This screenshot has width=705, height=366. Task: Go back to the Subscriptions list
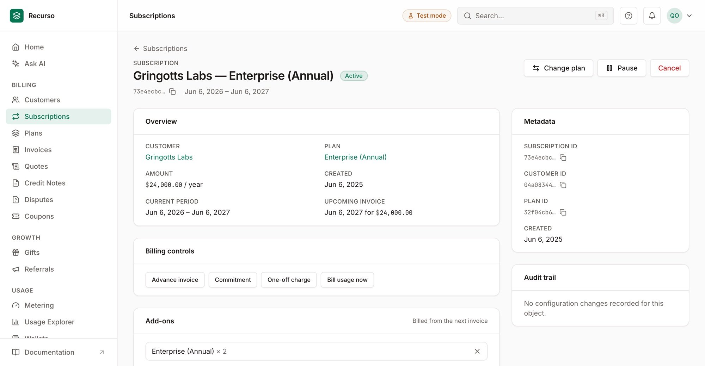pyautogui.click(x=160, y=48)
